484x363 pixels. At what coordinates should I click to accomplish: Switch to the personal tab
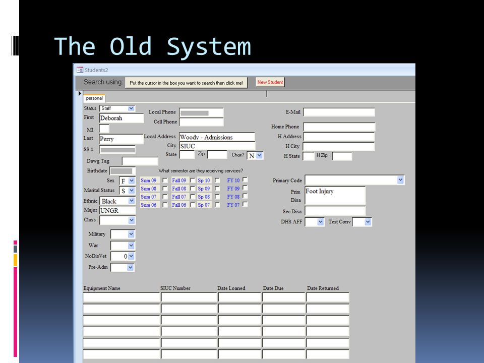(x=94, y=98)
